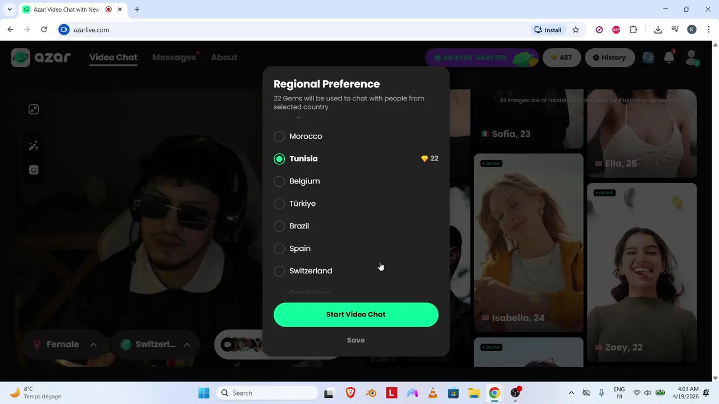Reload the page

44,30
